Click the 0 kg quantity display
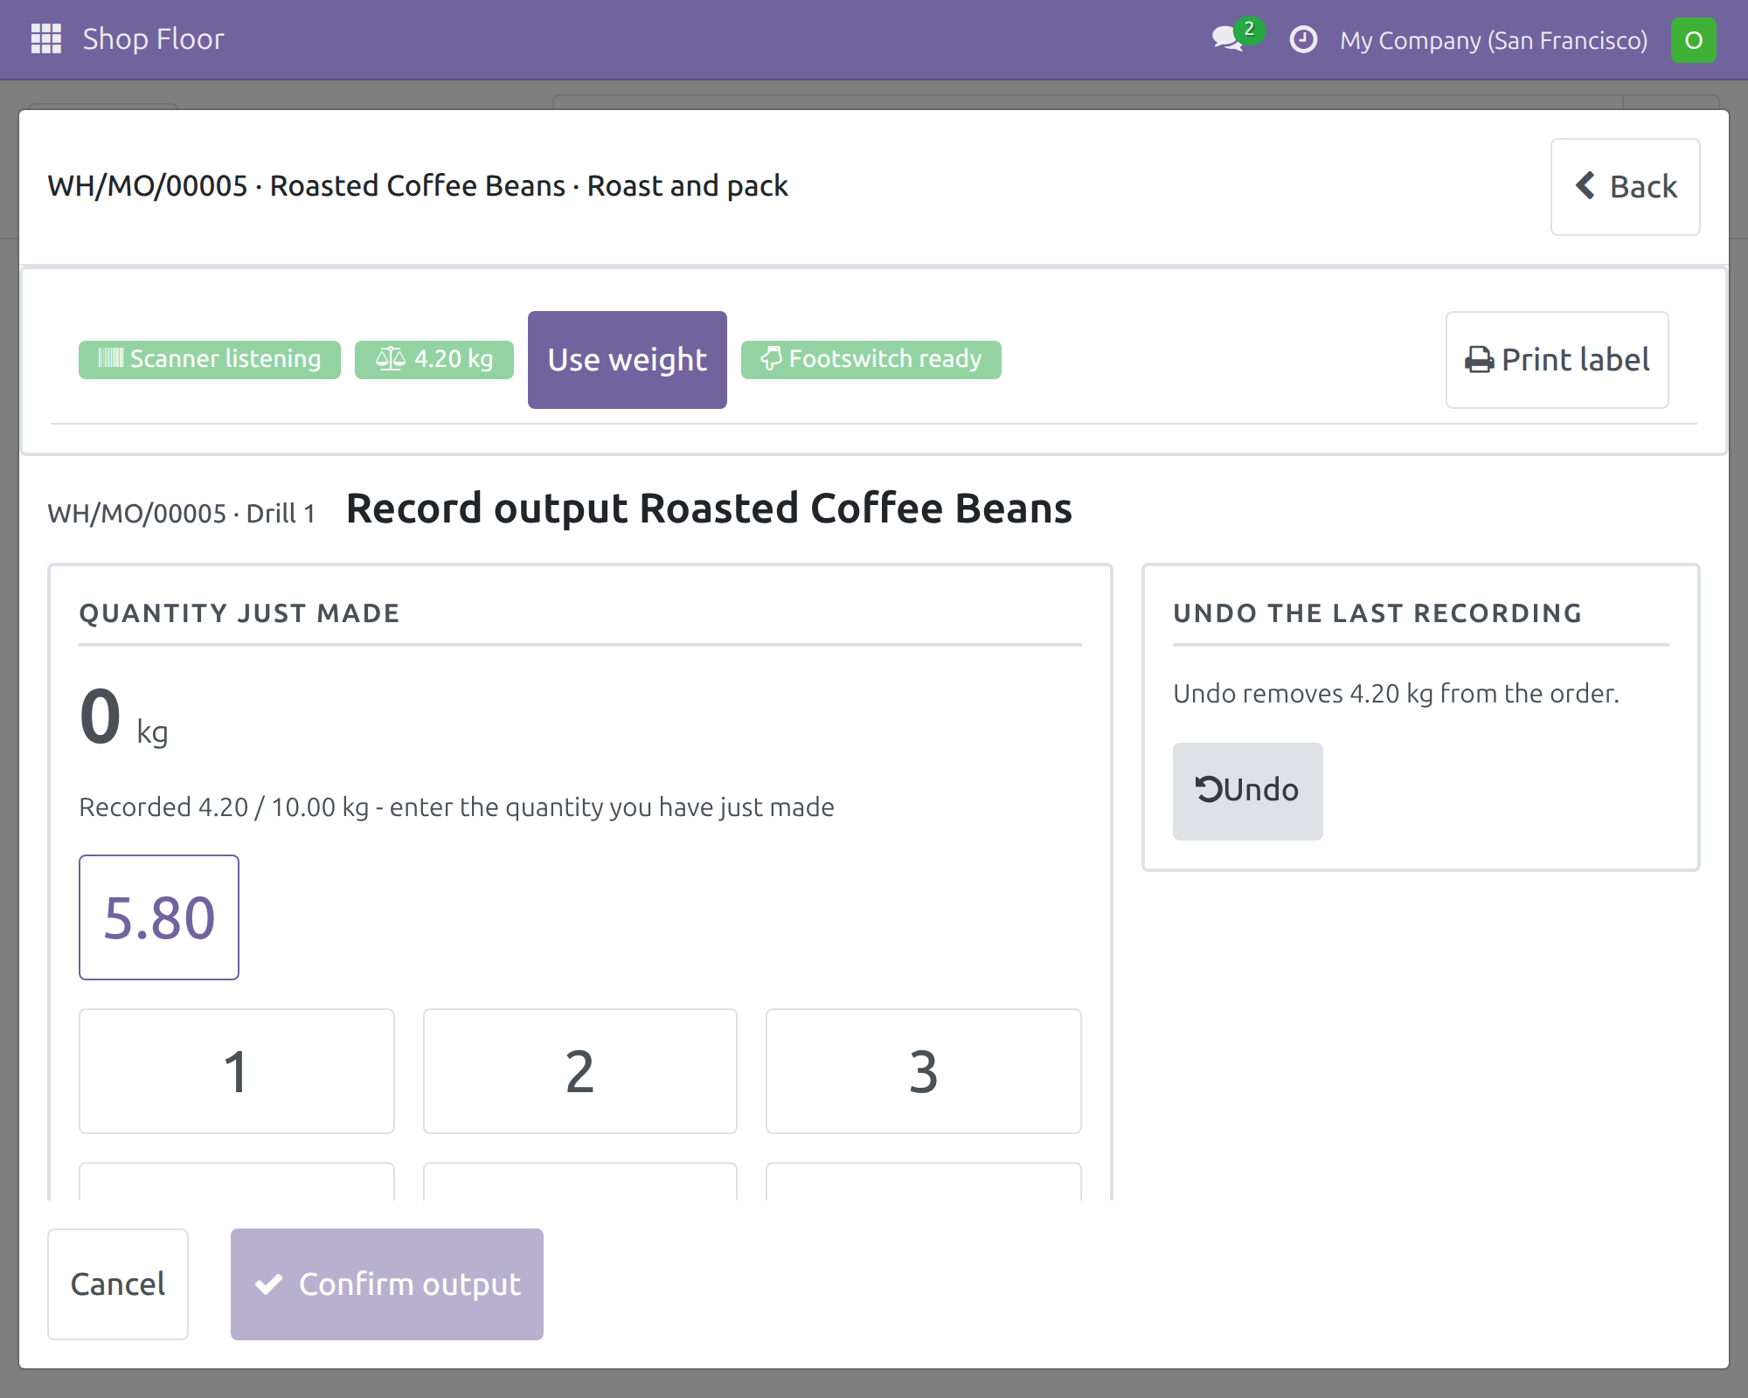This screenshot has height=1398, width=1748. tap(124, 718)
